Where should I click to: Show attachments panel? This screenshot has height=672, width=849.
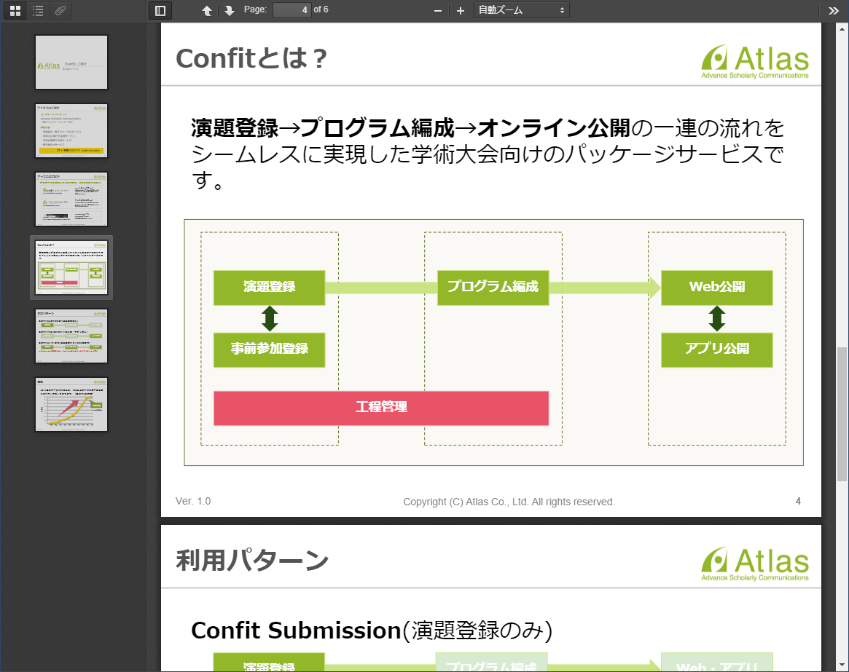point(61,10)
